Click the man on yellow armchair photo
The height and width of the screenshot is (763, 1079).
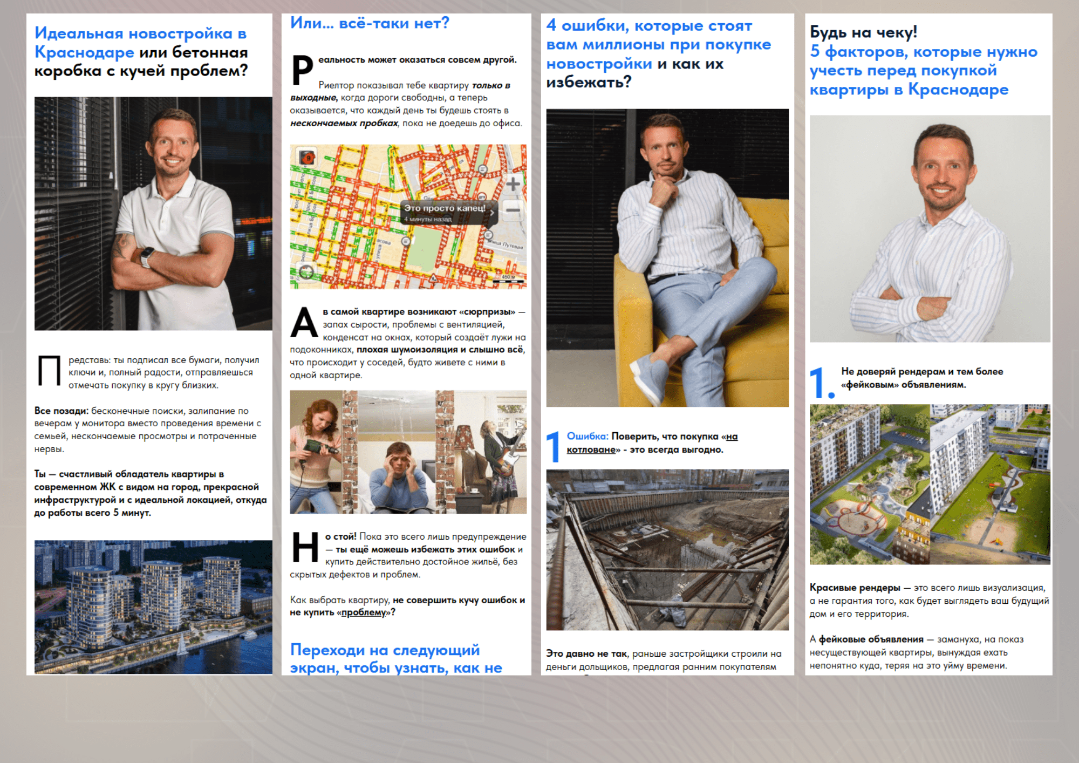667,257
